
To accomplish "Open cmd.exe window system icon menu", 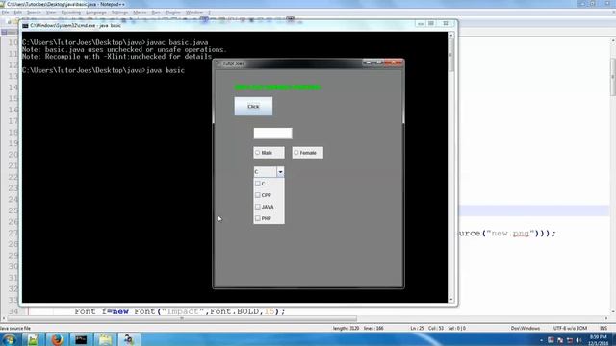I will point(25,26).
